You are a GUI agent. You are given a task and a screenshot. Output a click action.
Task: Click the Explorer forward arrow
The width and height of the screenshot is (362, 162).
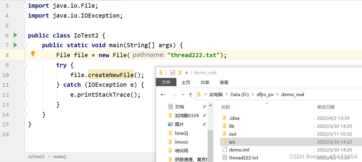pyautogui.click(x=174, y=95)
